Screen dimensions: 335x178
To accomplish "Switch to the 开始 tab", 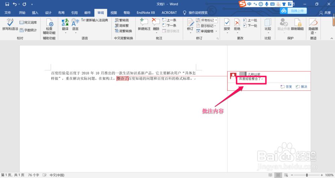I will coord(22,13).
